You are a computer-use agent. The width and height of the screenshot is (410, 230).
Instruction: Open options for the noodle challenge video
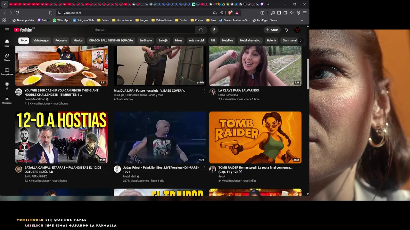pos(106,91)
